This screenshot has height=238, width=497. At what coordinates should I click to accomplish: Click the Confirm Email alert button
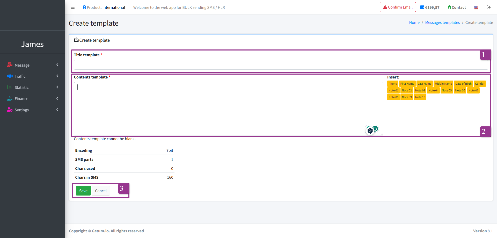click(x=398, y=7)
